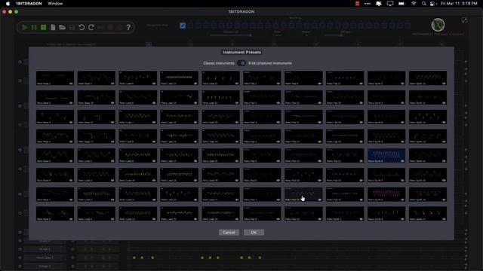Click the preview eye icon on Retro Lead 21
This screenshot has width=483, height=271.
coord(237,84)
